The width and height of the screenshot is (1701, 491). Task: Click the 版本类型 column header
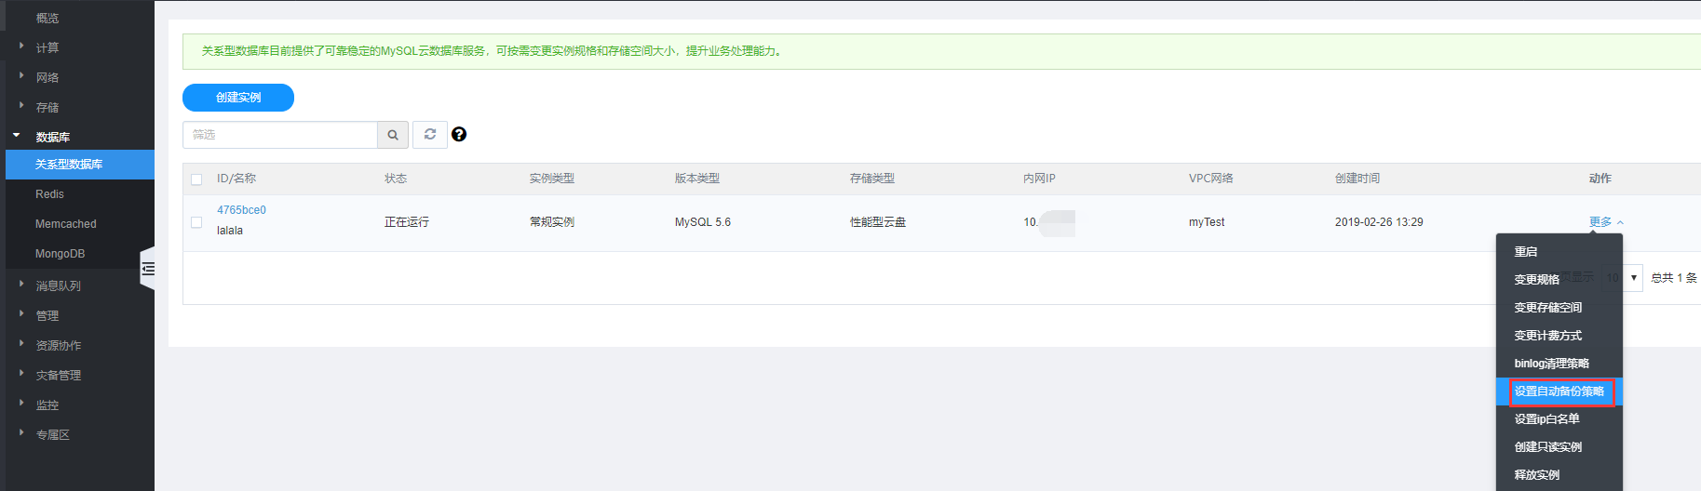coord(697,179)
